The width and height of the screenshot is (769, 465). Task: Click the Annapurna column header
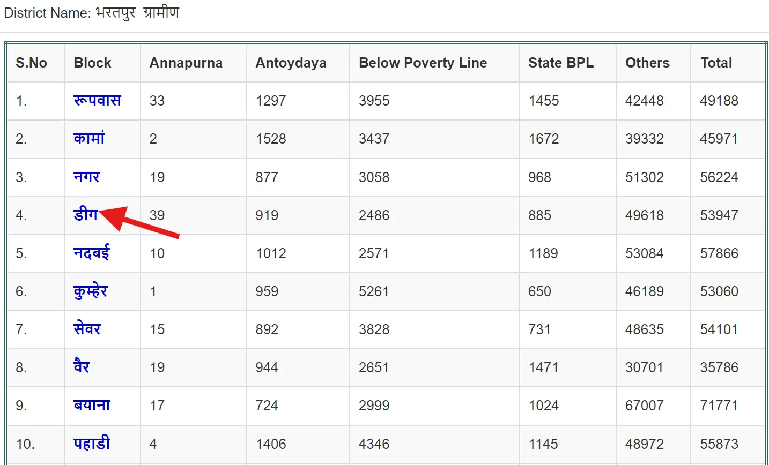point(186,63)
